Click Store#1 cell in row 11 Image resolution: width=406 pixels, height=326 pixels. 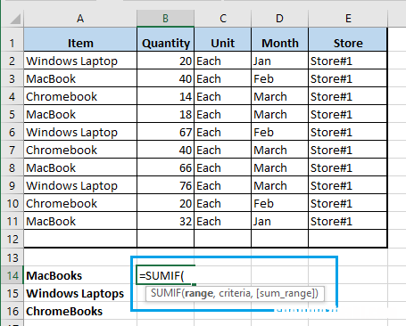[x=348, y=221]
